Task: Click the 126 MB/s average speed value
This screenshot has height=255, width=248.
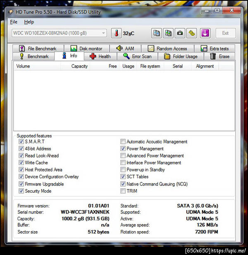Action: [x=207, y=225]
